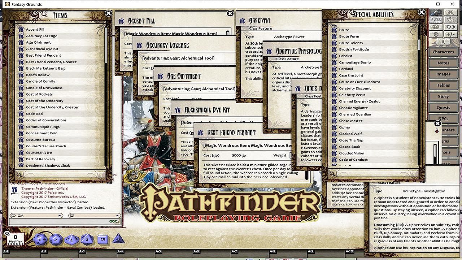
Task: Open the Images sidebar tab
Action: (x=443, y=74)
